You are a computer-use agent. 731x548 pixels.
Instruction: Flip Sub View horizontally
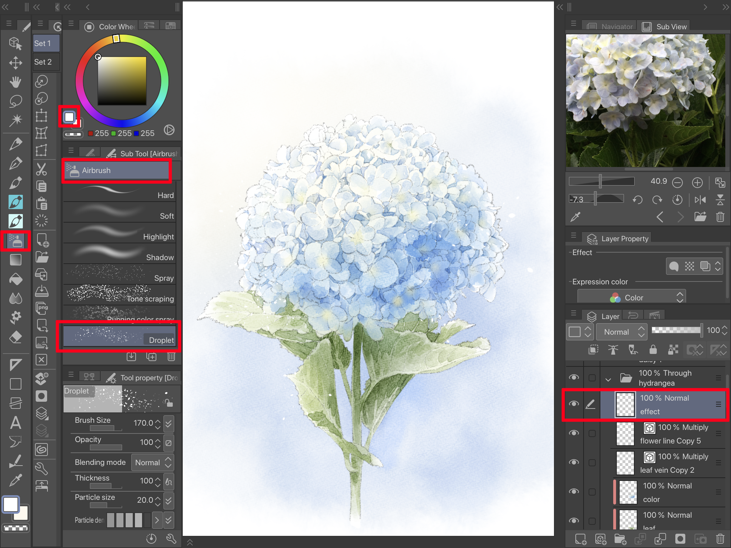click(700, 200)
